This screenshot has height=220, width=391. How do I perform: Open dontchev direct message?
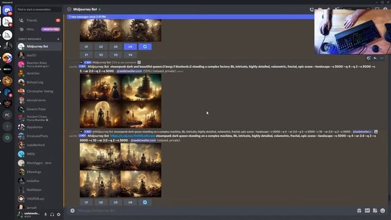(39, 73)
